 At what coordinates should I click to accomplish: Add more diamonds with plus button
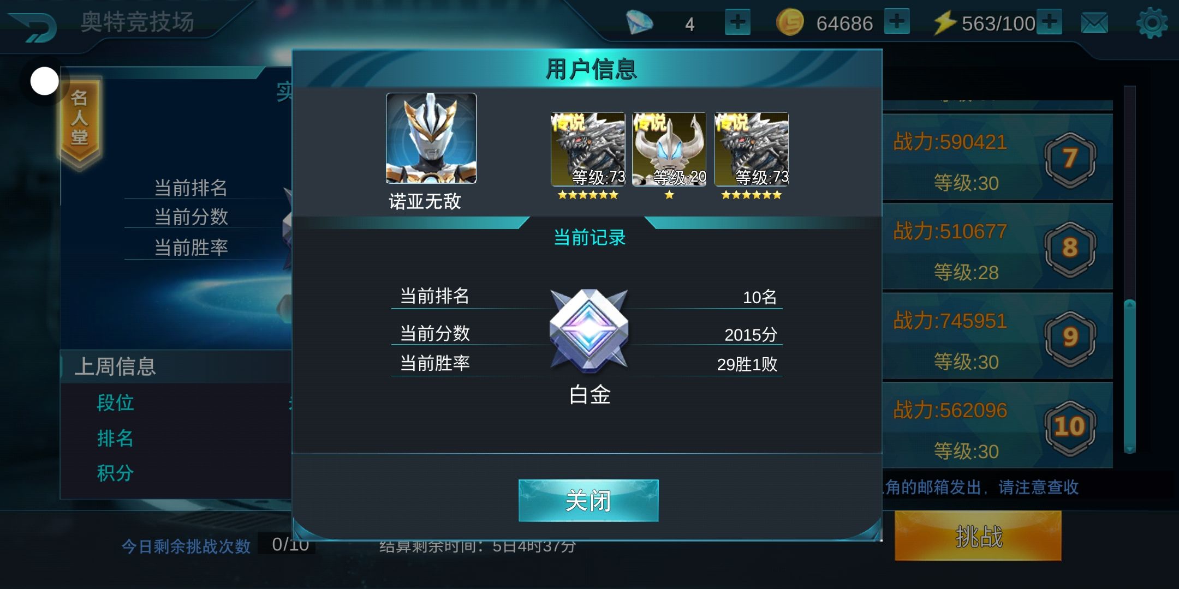[737, 22]
